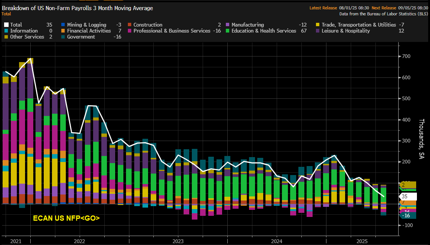Click the Construction series color square

click(129, 25)
